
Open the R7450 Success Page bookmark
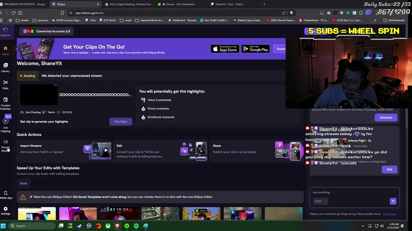pyautogui.click(x=66, y=20)
